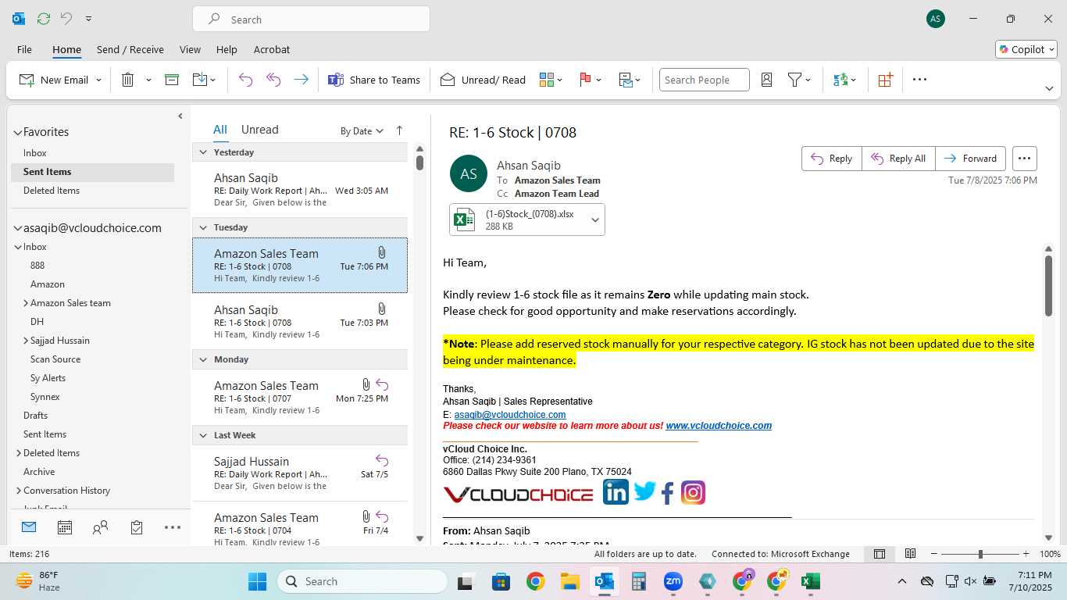The width and height of the screenshot is (1067, 600).
Task: Reverse sort order arrow in message list
Action: click(399, 130)
